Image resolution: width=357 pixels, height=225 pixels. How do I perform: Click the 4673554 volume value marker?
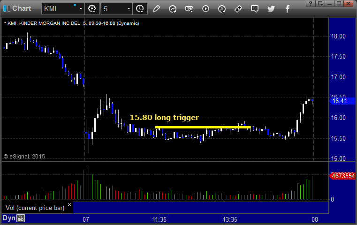click(x=342, y=176)
